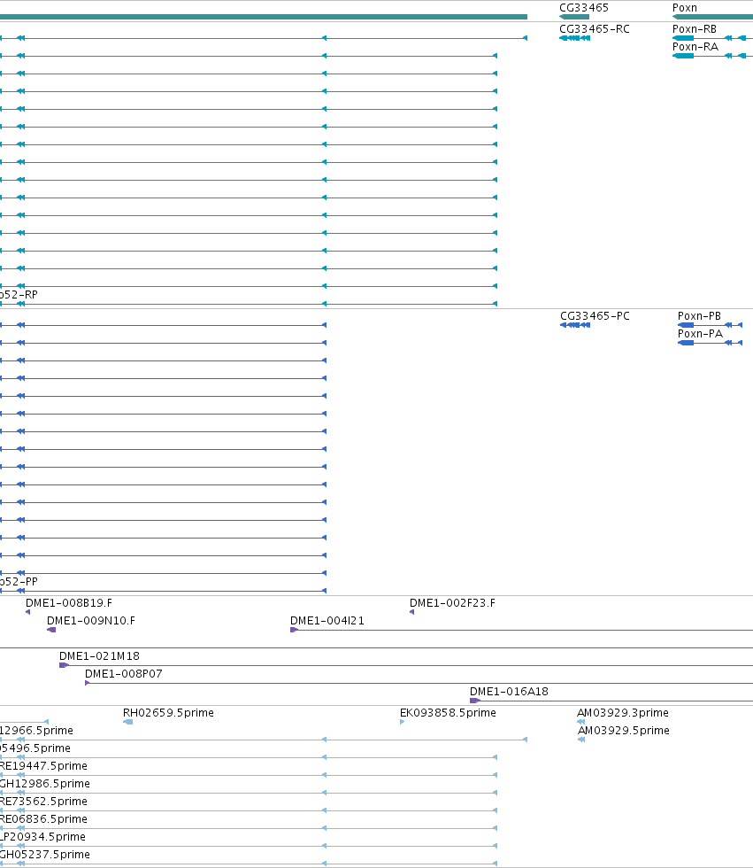Select the DME1-021M18 start glyph
This screenshot has width=753, height=868.
pos(64,665)
